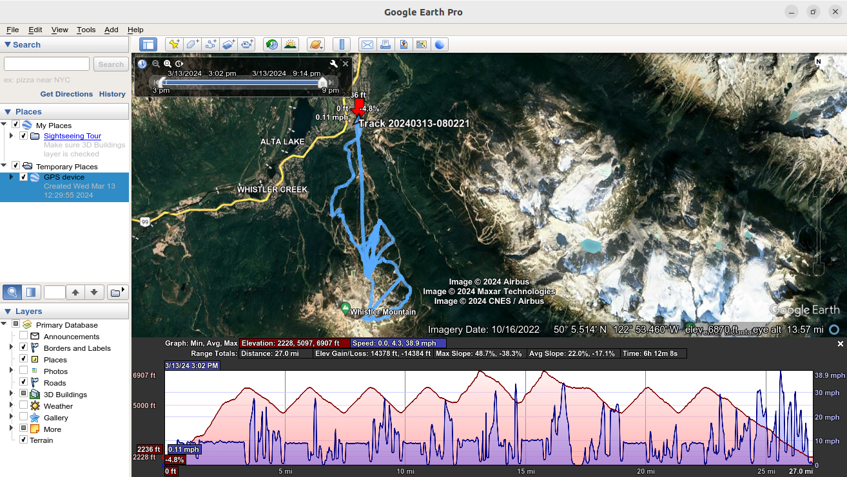This screenshot has width=847, height=477.
Task: Open the Edit menu
Action: pos(35,30)
